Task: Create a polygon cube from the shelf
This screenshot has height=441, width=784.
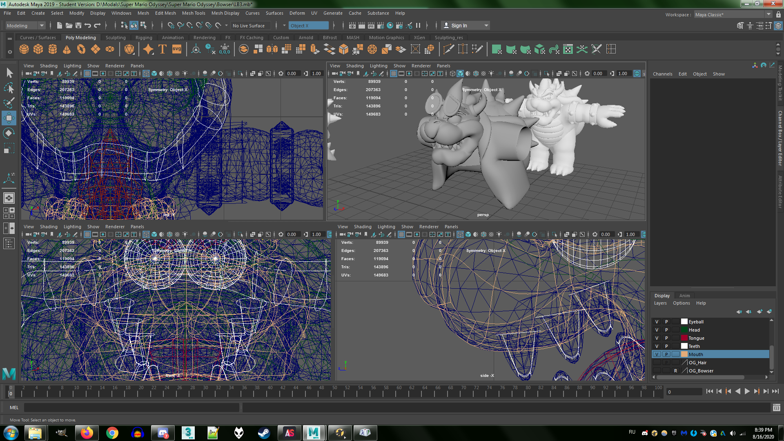Action: (x=38, y=49)
